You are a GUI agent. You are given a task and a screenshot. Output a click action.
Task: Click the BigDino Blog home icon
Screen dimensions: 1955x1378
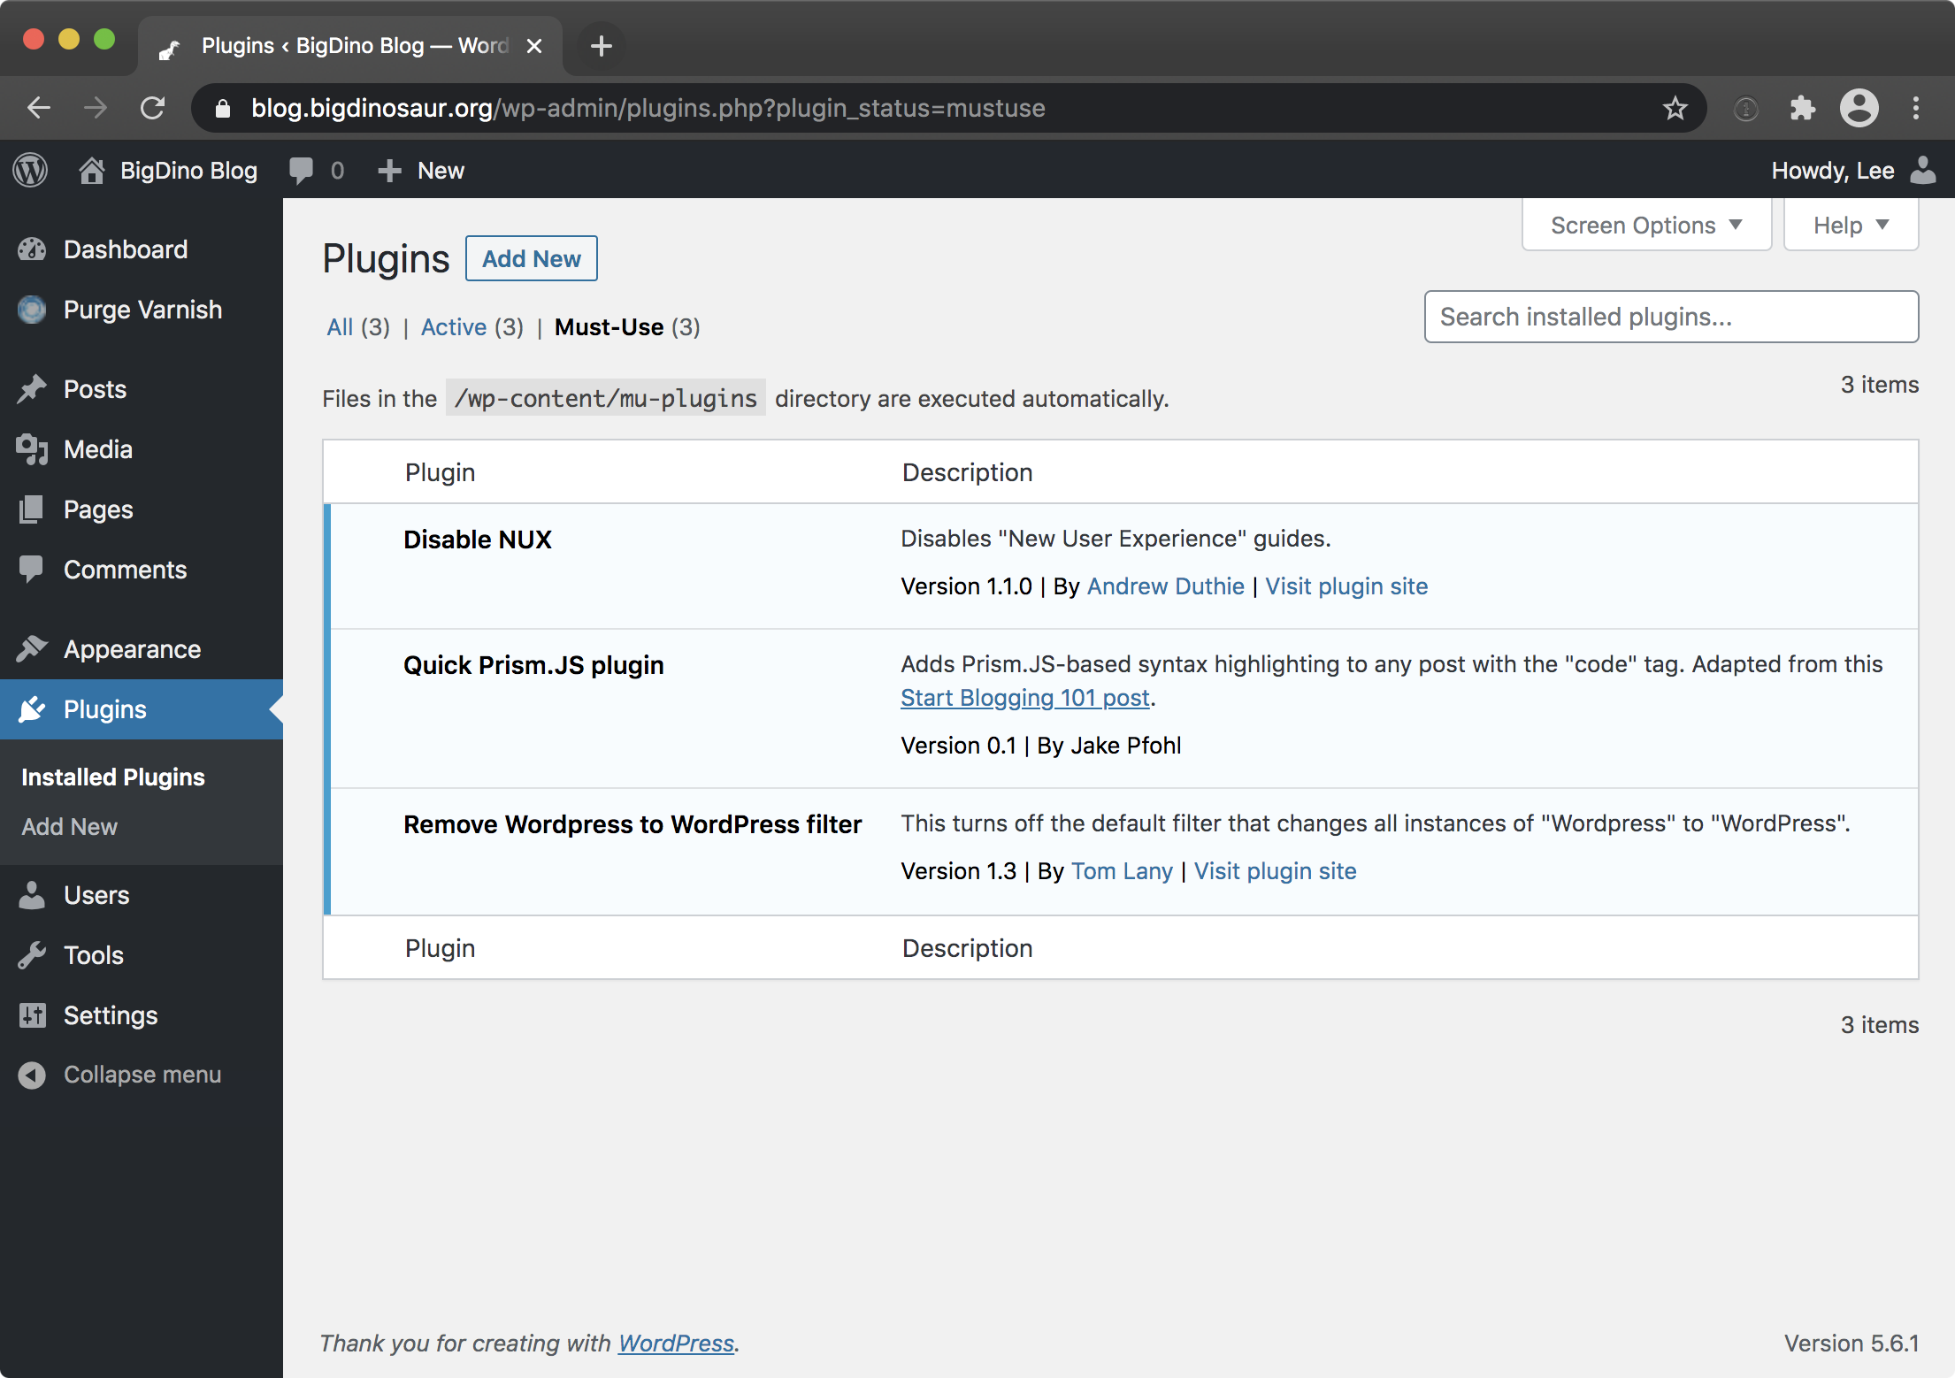pyautogui.click(x=92, y=170)
